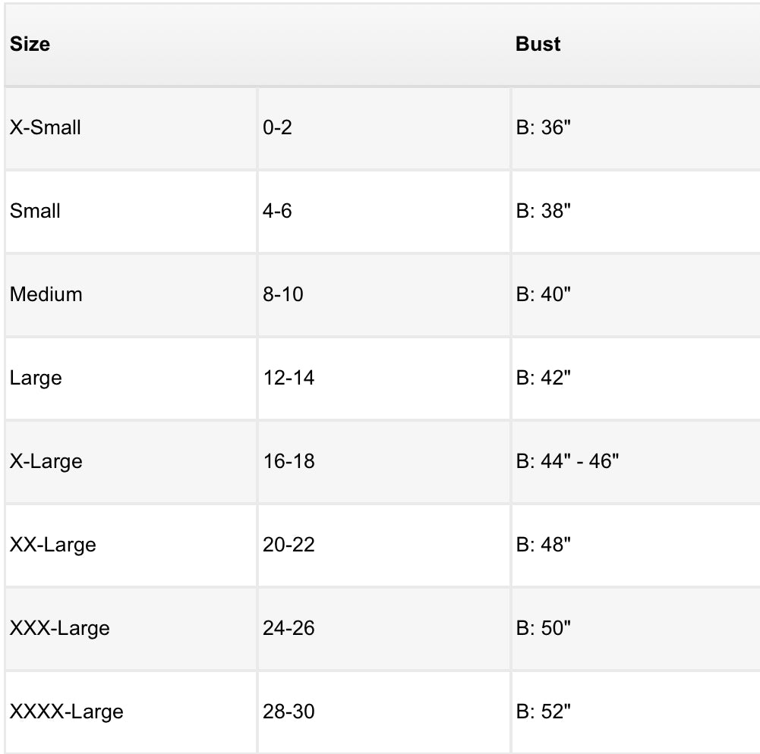Click the B: 36" bust measurement
Image resolution: width=760 pixels, height=754 pixels.
[x=544, y=127]
